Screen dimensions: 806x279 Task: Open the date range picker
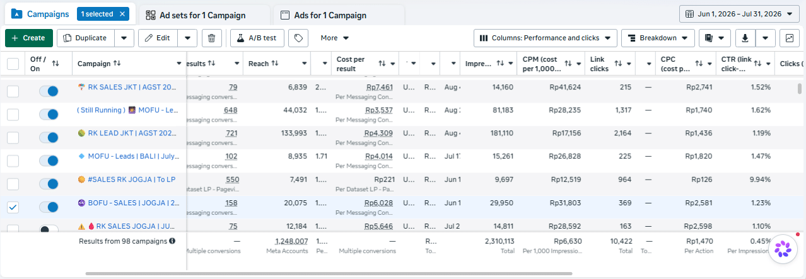(739, 14)
